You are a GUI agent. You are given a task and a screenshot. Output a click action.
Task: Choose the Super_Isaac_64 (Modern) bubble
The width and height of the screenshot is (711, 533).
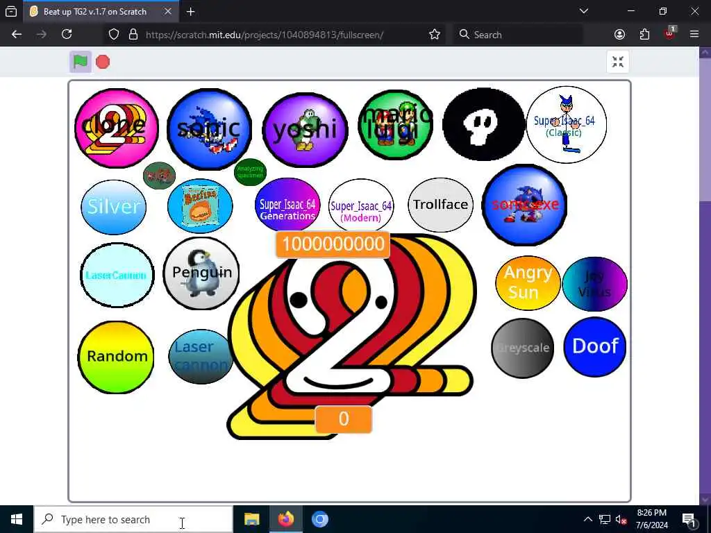tap(361, 206)
